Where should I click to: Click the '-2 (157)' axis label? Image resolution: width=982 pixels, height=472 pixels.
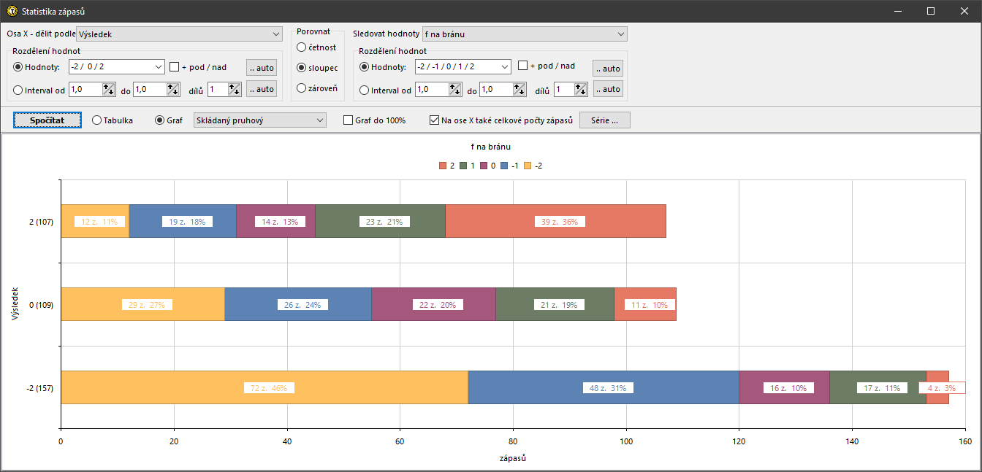42,388
